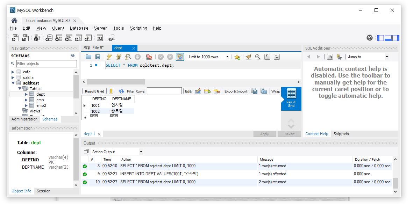Screen dimensions: 413x206
Task: Open the Database menu
Action: tap(79, 28)
